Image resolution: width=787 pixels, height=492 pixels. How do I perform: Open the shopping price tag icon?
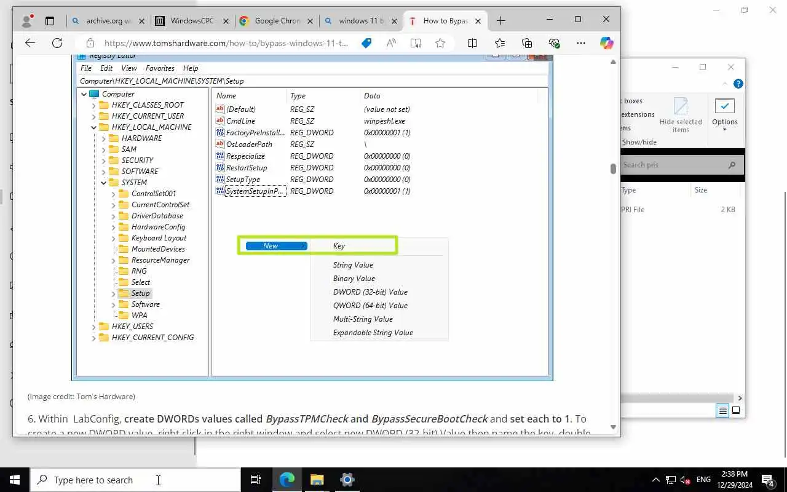366,43
